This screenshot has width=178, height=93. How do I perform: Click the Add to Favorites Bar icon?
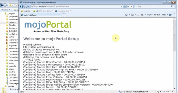34,11
